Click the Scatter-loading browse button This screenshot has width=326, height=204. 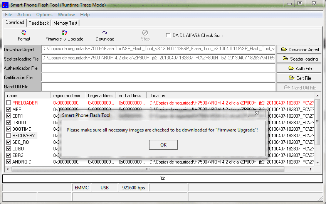coord(299,59)
